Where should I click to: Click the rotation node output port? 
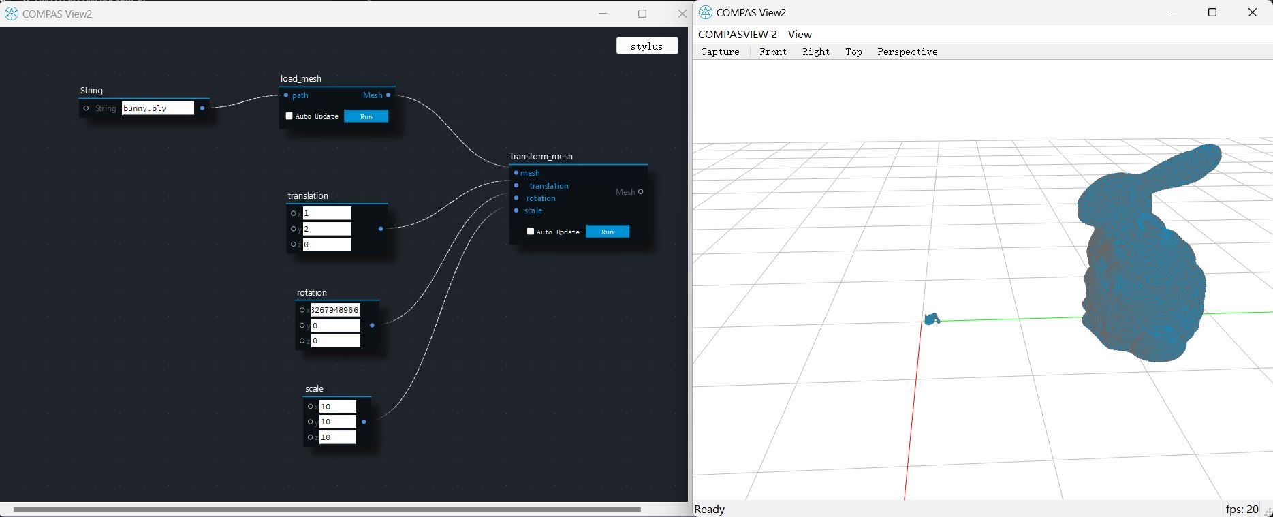click(x=372, y=326)
